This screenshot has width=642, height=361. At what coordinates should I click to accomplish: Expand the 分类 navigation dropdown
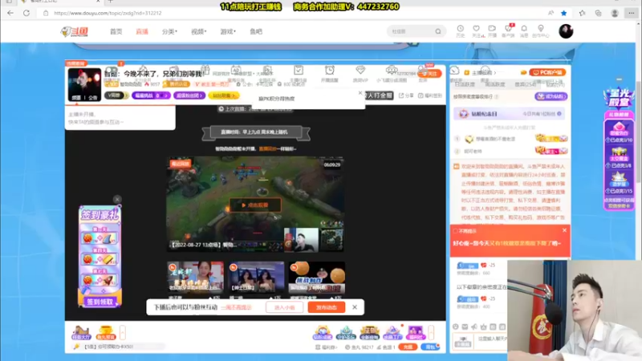(x=169, y=31)
